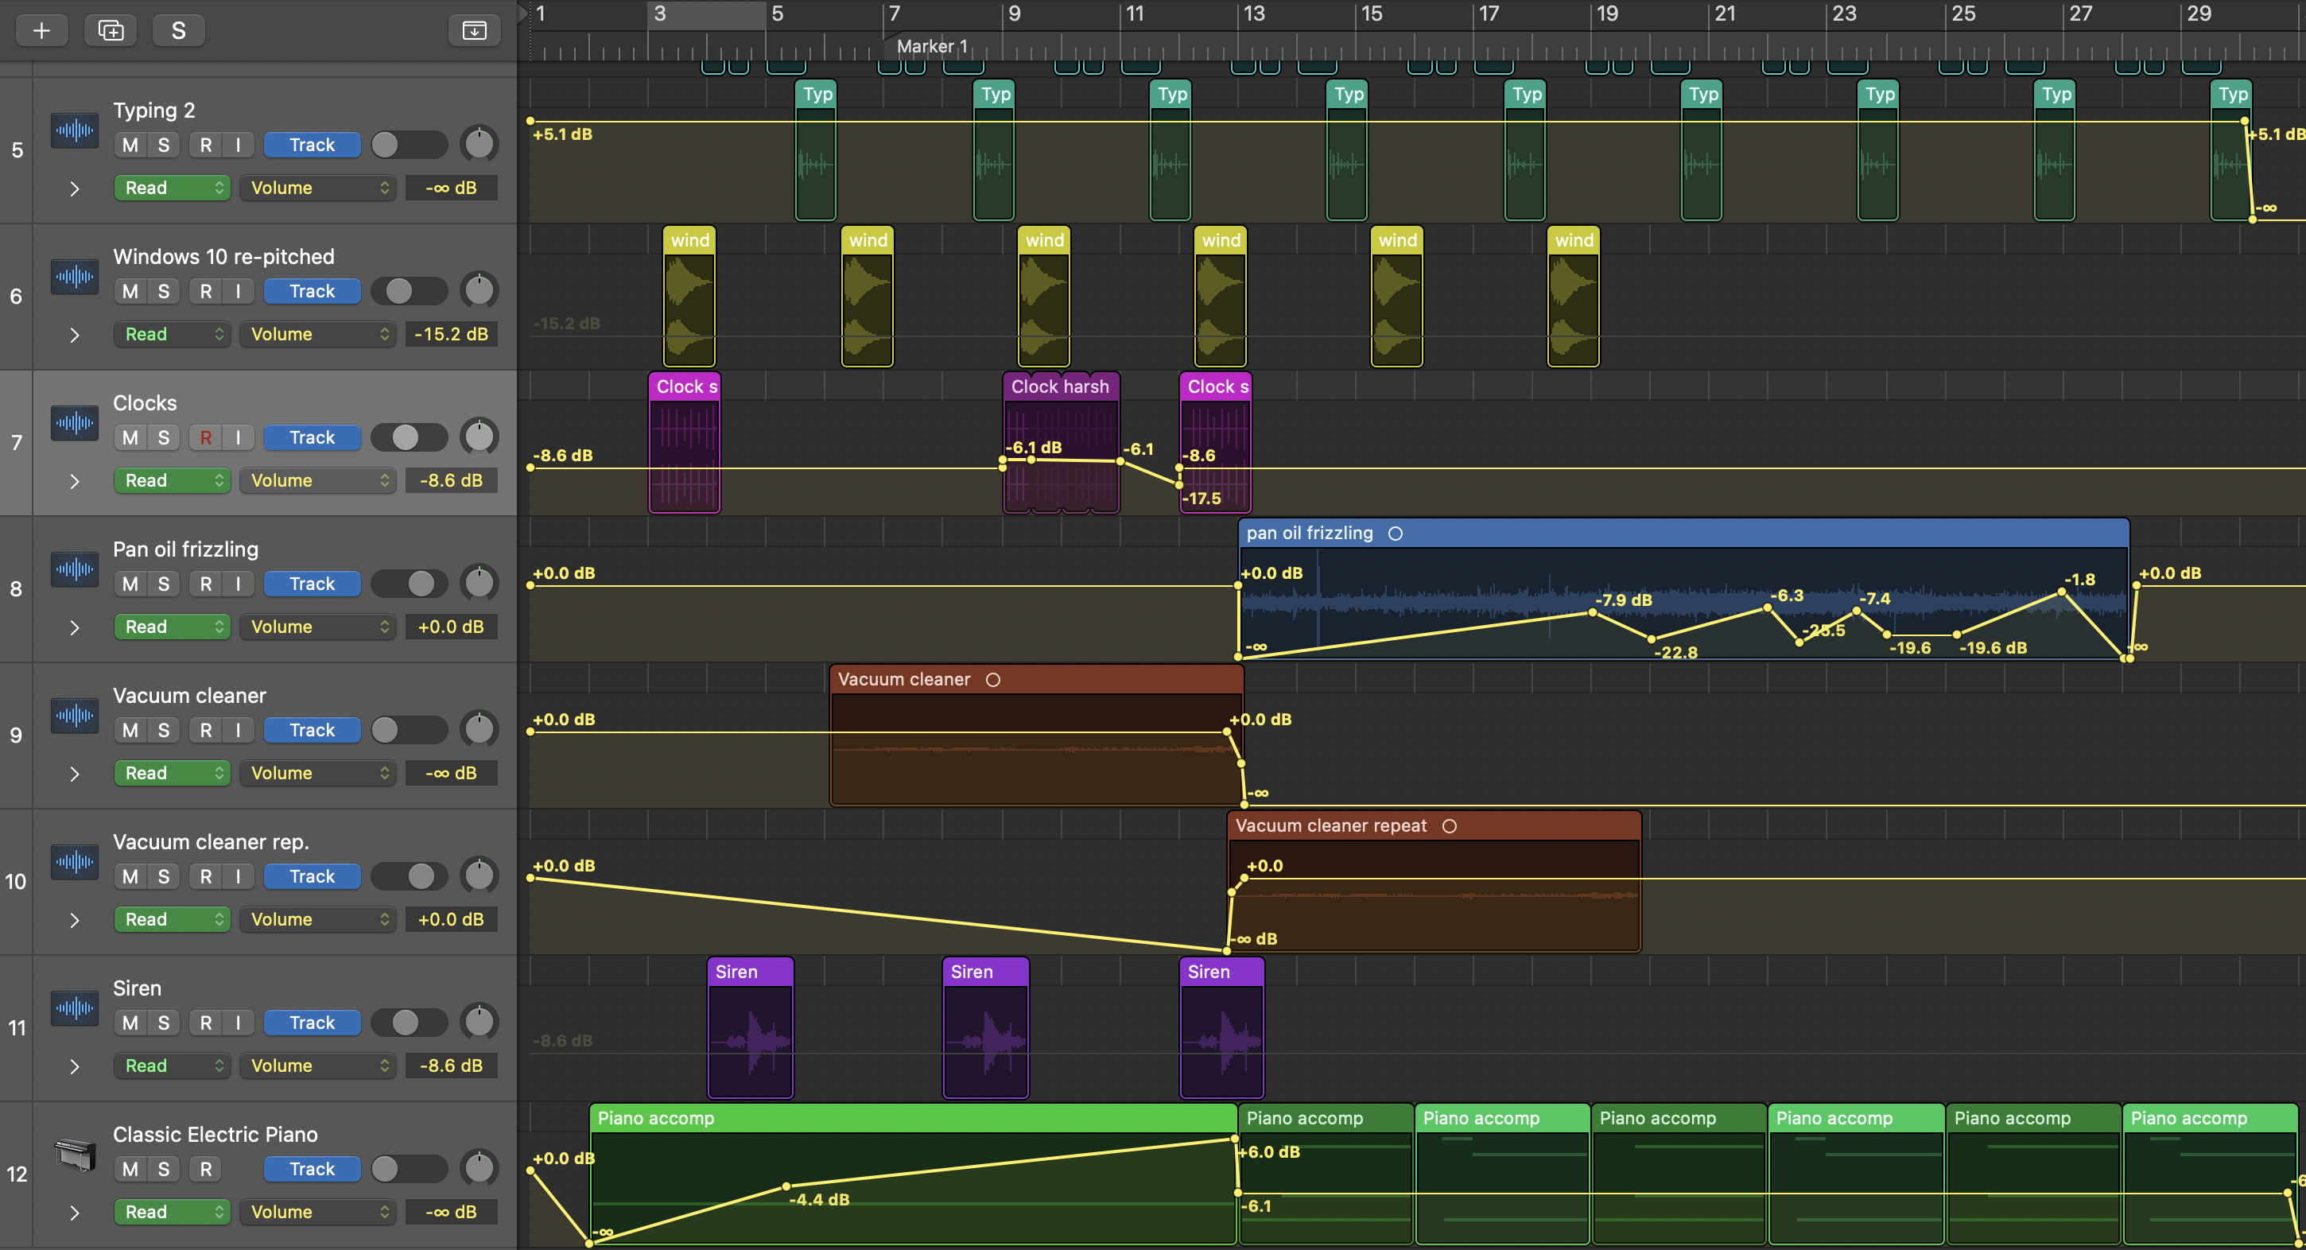The height and width of the screenshot is (1250, 2306).
Task: Click the Classic Electric Piano instrument icon
Action: (x=74, y=1155)
